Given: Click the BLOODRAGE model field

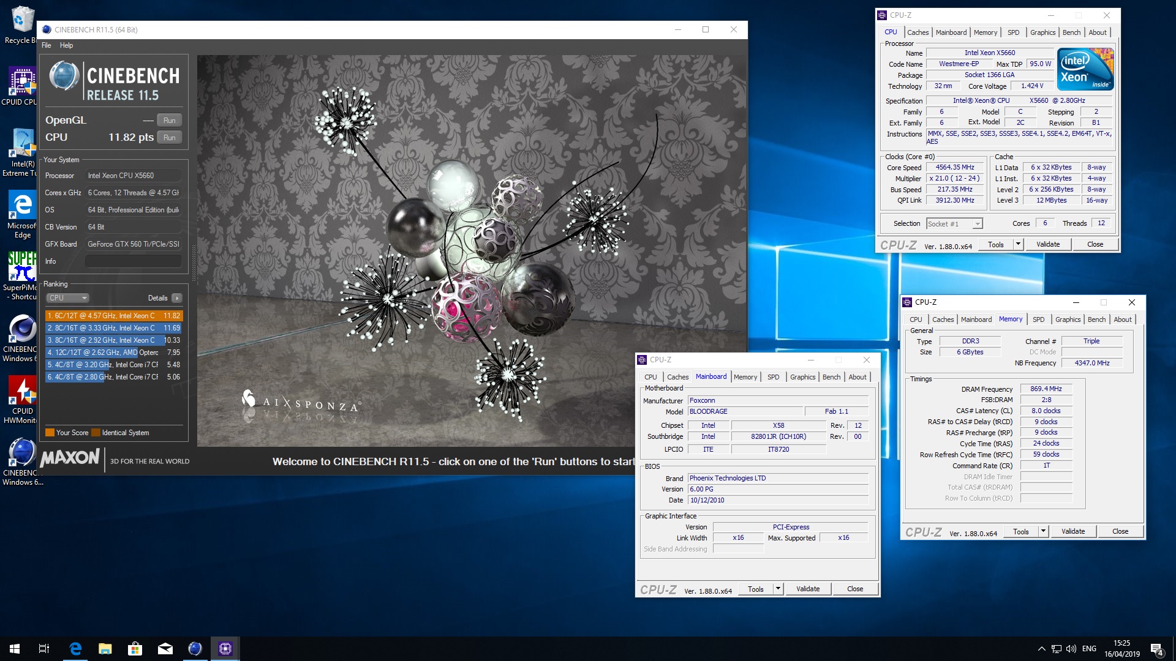Looking at the screenshot, I should point(745,412).
